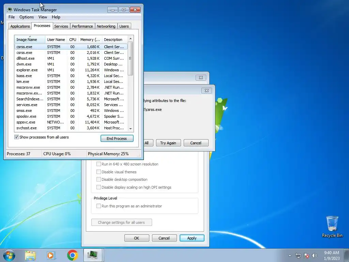Viewport: 349px width, 262px height.
Task: Select the csrss.exe row with 2,016 K
Action: [x=71, y=53]
